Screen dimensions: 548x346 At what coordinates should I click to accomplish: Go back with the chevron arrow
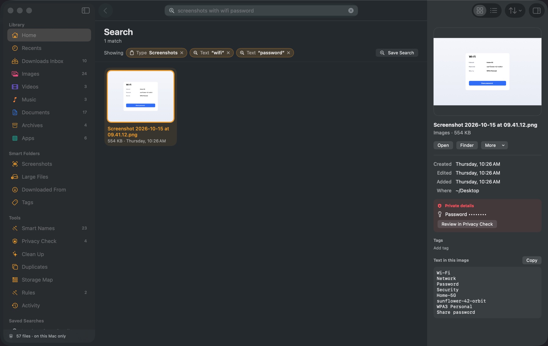pyautogui.click(x=105, y=11)
